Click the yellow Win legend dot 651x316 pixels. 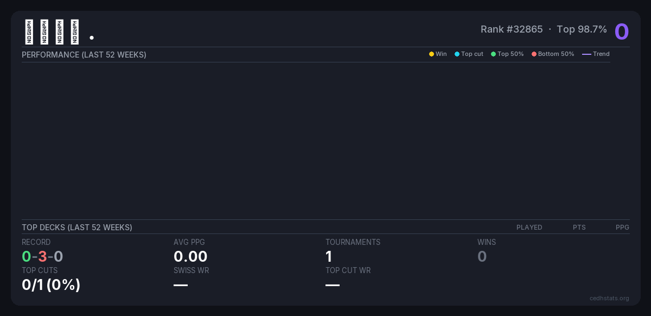pos(431,54)
